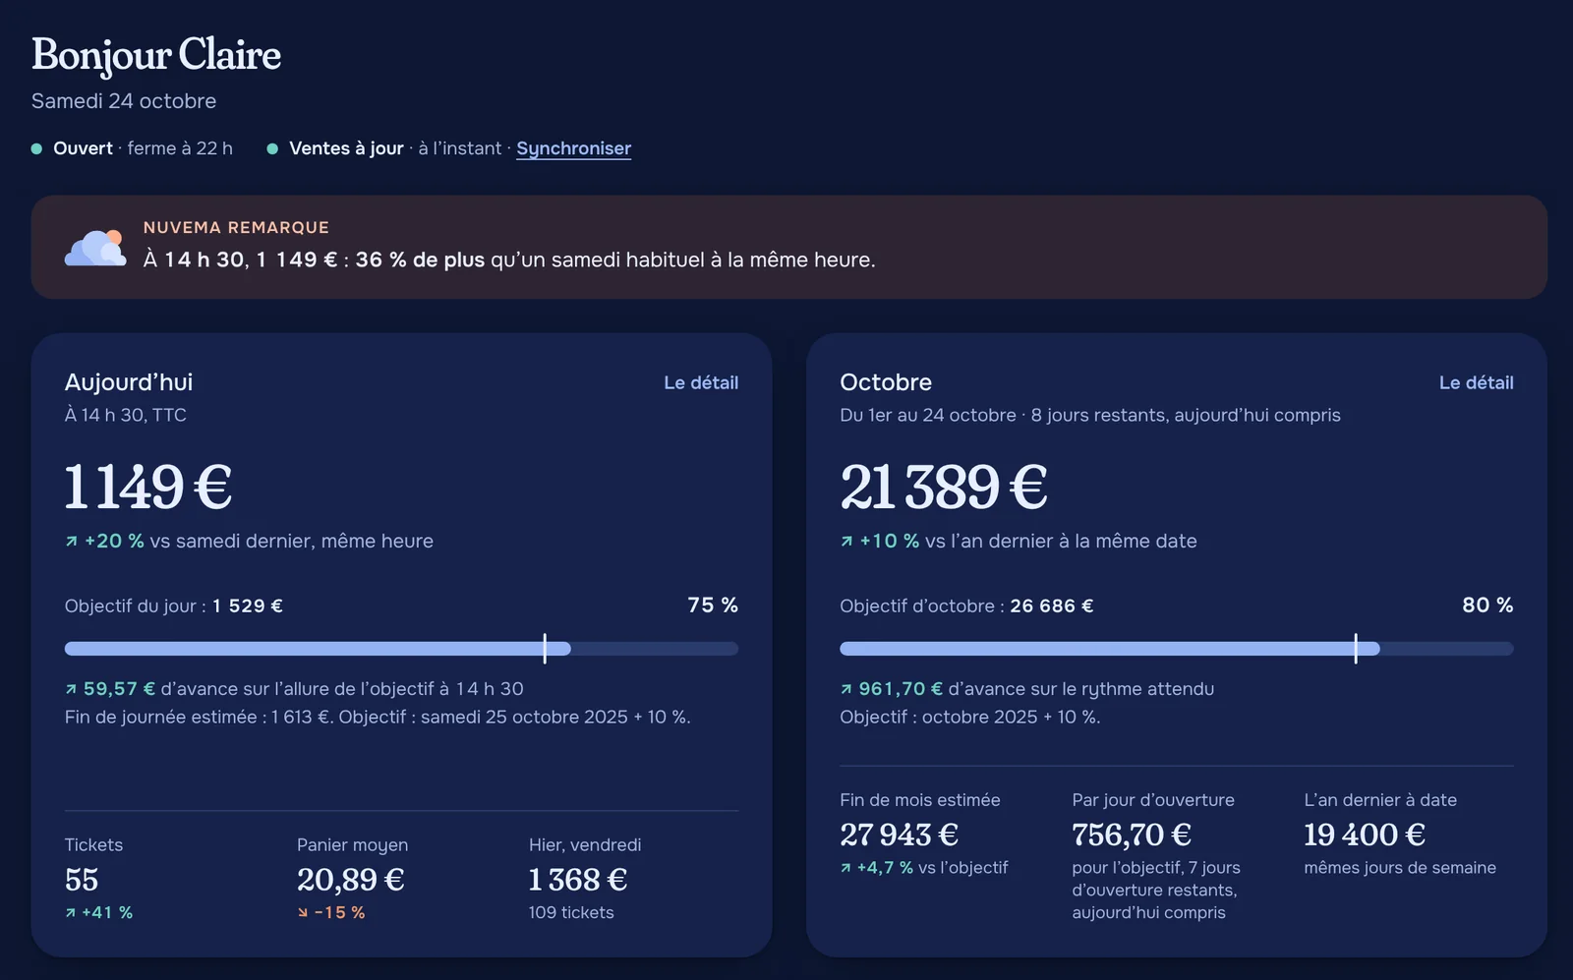This screenshot has width=1573, height=980.
Task: Click the up arrow beside +10 %
Action: point(846,542)
